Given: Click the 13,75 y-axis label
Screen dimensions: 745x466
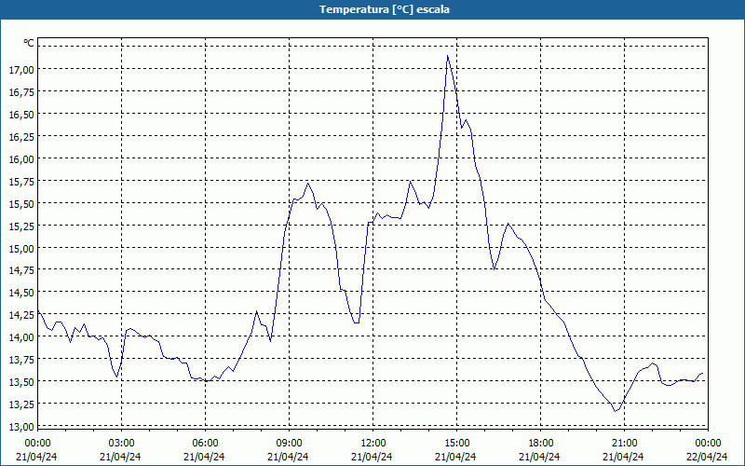Looking at the screenshot, I should coord(21,360).
